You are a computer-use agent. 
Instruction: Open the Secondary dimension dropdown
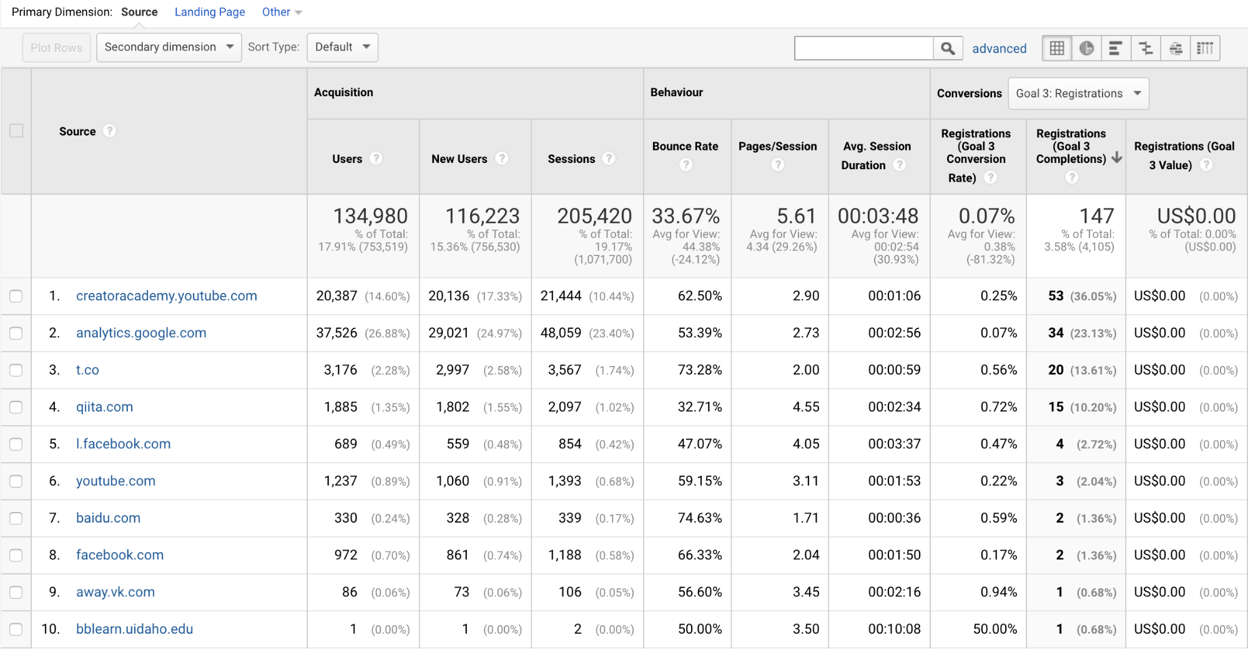pos(169,47)
